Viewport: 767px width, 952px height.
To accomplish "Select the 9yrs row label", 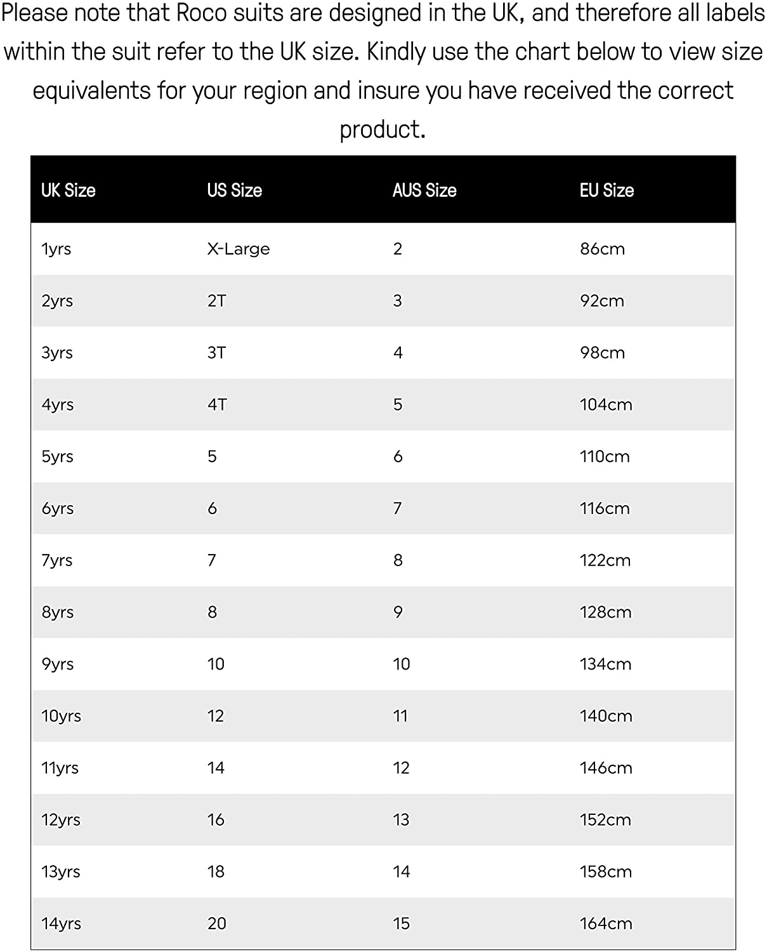I will (x=58, y=664).
